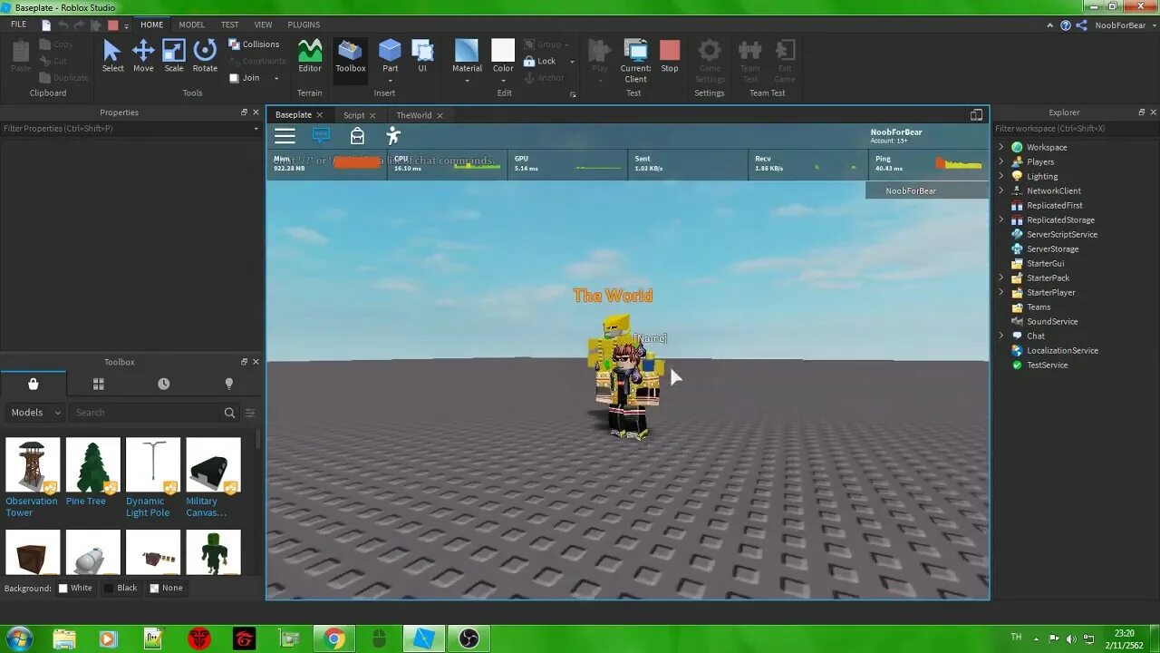Viewport: 1160px width, 653px height.
Task: Toggle the in-game chat icon
Action: pyautogui.click(x=321, y=135)
